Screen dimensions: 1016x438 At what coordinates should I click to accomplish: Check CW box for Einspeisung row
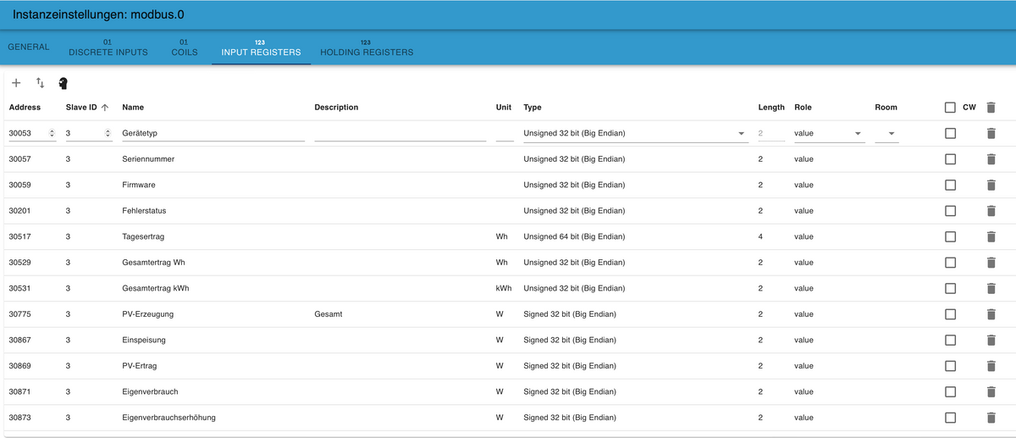[x=950, y=340]
